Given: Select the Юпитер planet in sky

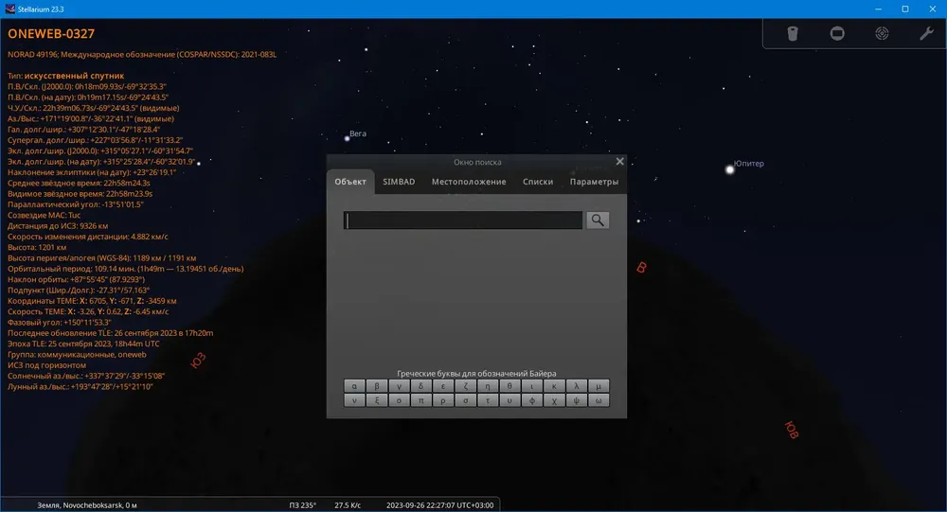Looking at the screenshot, I should point(729,169).
